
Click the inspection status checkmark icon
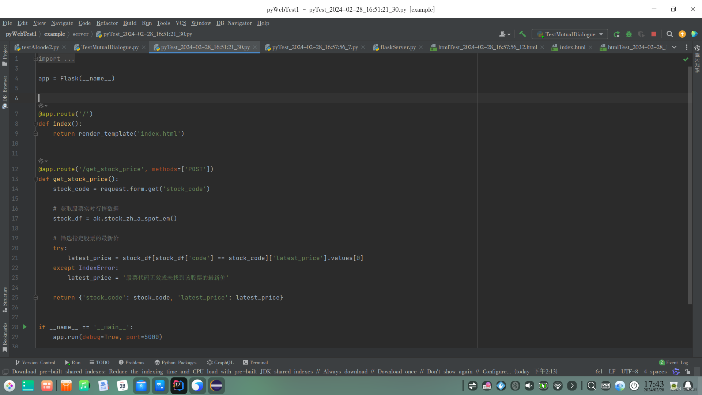[x=686, y=59]
